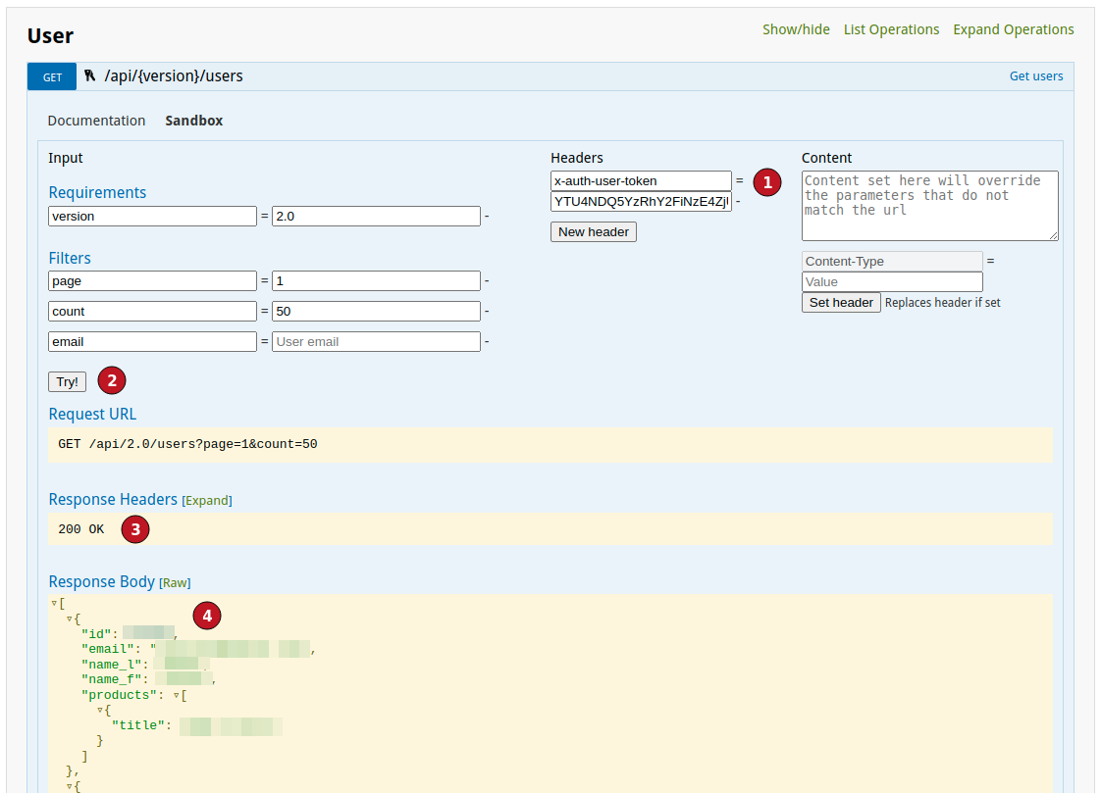Remove the email filter with its minus

(x=487, y=341)
